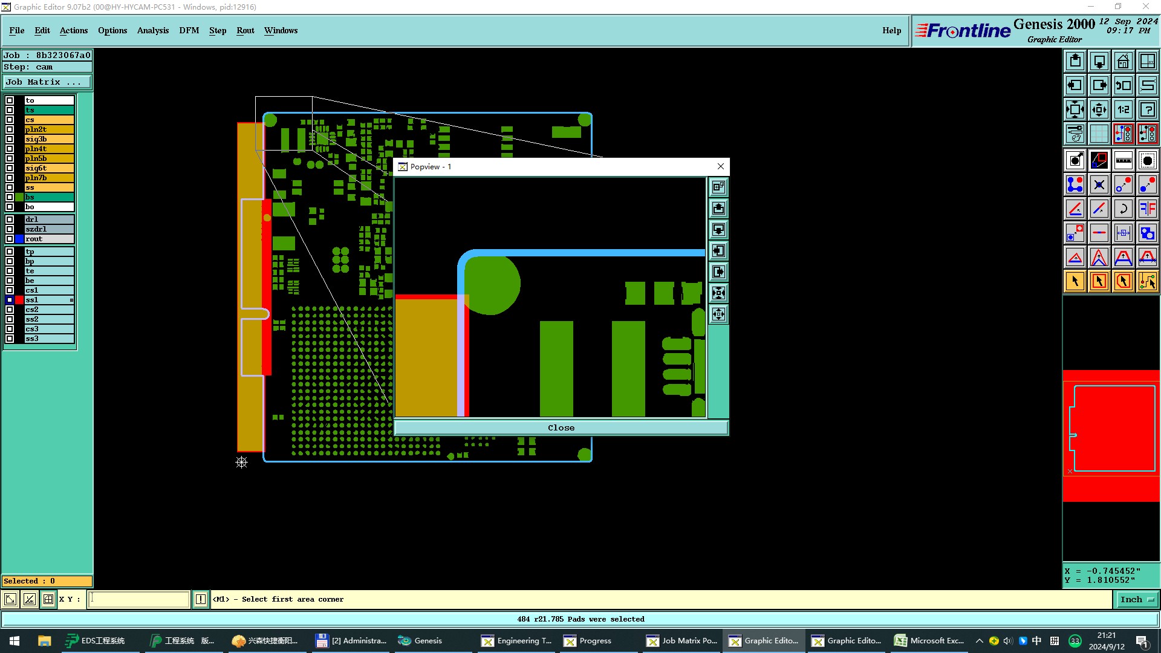Toggle the grid display icon
The height and width of the screenshot is (653, 1161).
tap(1099, 134)
